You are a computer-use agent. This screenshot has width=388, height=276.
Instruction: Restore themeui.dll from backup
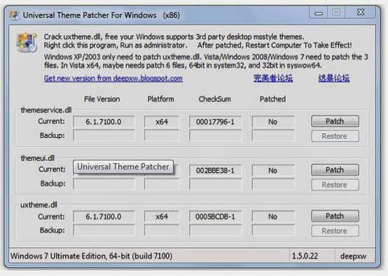335,185
